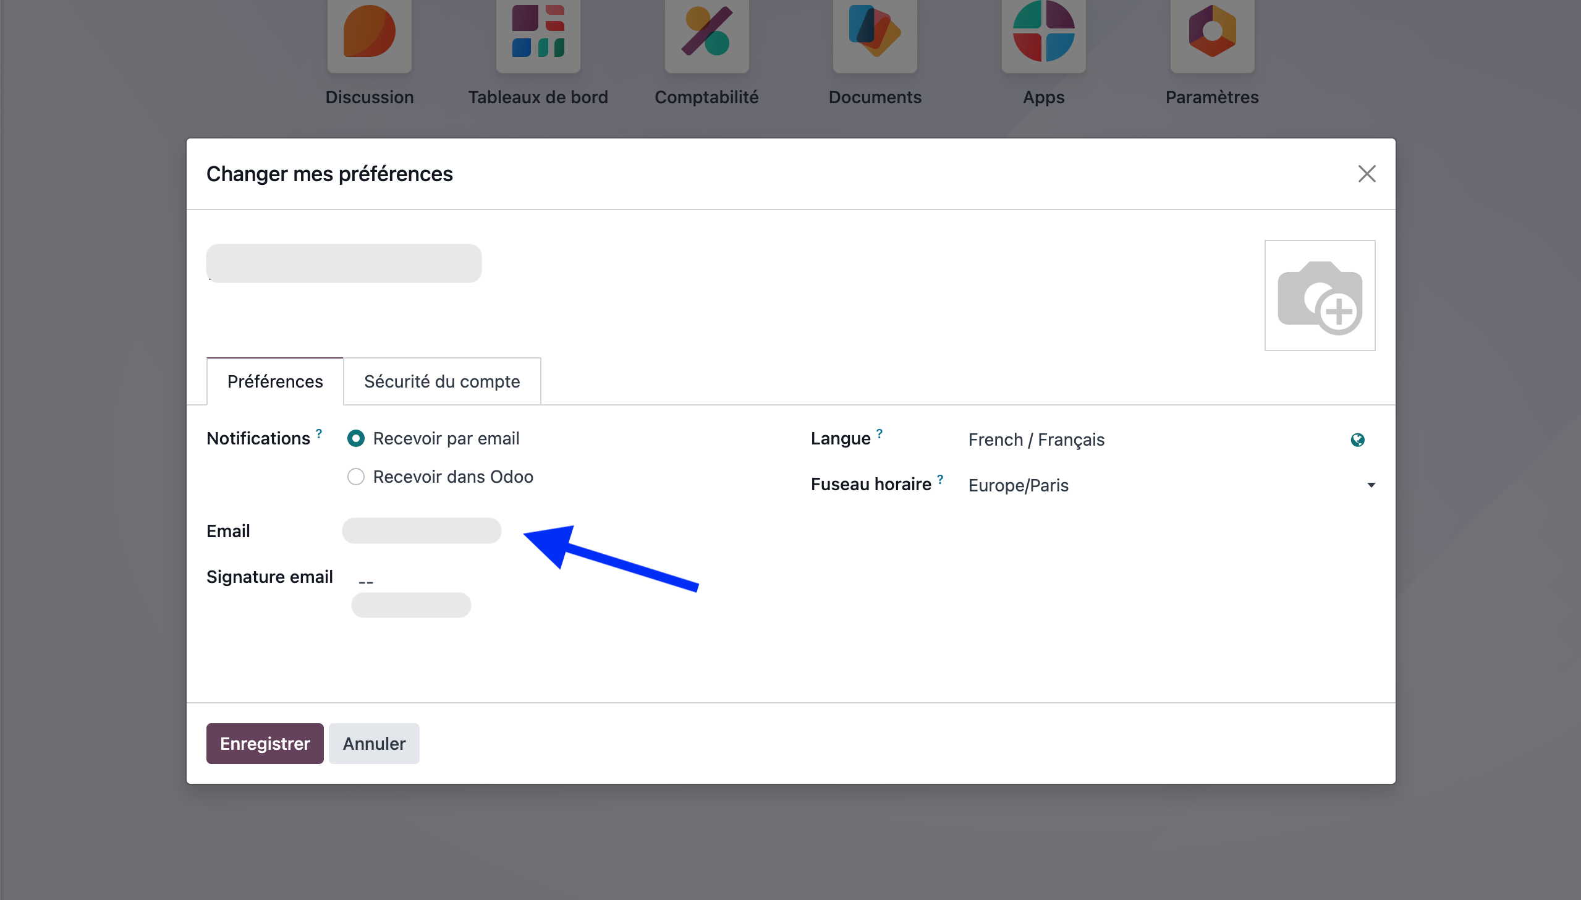Expand the Fuseau horaire dropdown arrow

click(1371, 485)
